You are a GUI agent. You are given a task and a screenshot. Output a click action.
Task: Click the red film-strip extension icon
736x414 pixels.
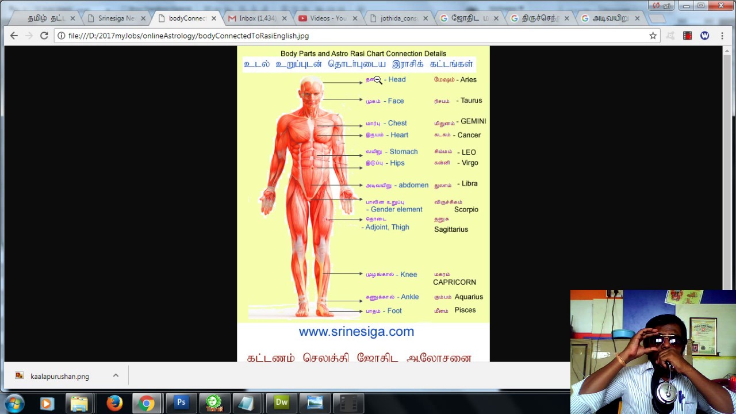click(x=687, y=36)
